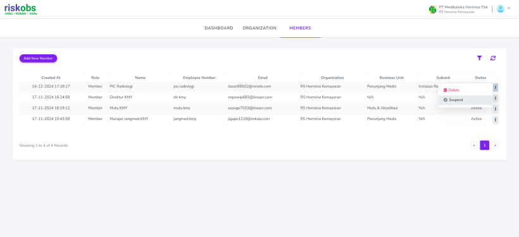This screenshot has width=519, height=237.
Task: Select the Direktur KMY name cell
Action: [140, 97]
